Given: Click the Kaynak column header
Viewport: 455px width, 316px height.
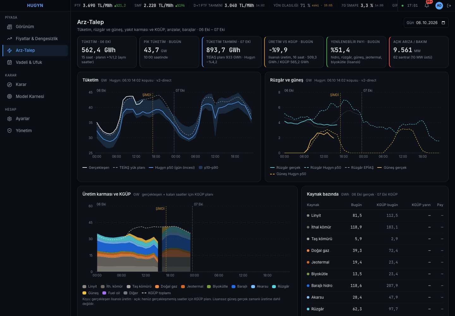Looking at the screenshot, I should click(313, 205).
